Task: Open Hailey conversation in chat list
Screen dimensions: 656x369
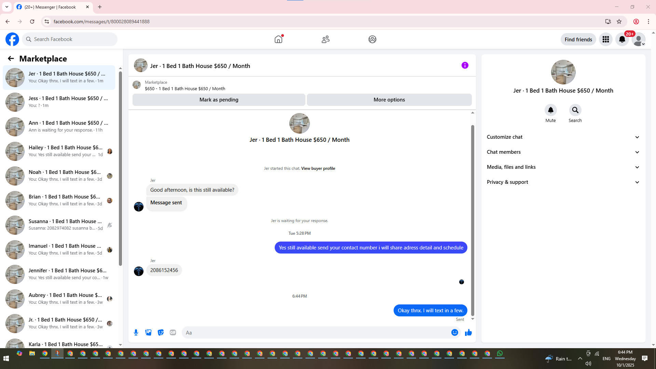Action: click(59, 151)
